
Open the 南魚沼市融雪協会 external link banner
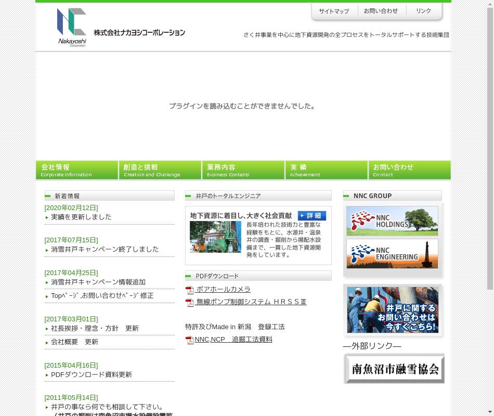(394, 369)
